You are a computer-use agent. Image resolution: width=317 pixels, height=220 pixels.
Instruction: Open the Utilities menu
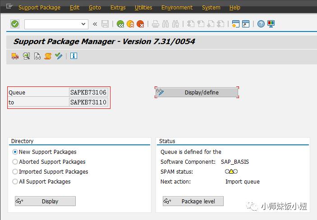point(143,8)
